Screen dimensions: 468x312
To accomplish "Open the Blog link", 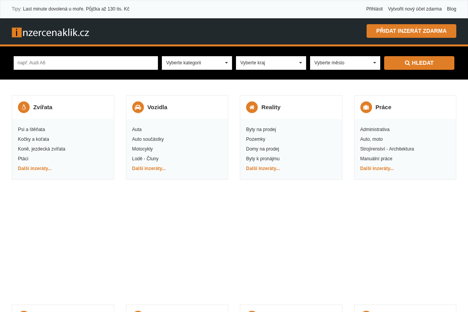I will click(x=452, y=9).
